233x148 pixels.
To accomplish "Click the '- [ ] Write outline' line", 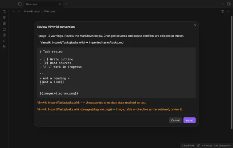I will [56, 59].
